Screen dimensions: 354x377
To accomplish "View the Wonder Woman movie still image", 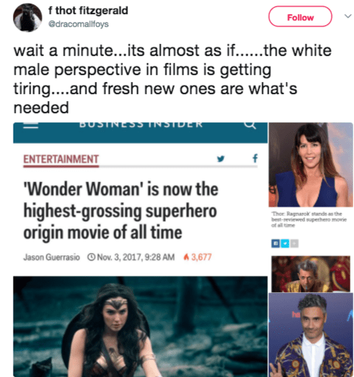I will [x=140, y=327].
